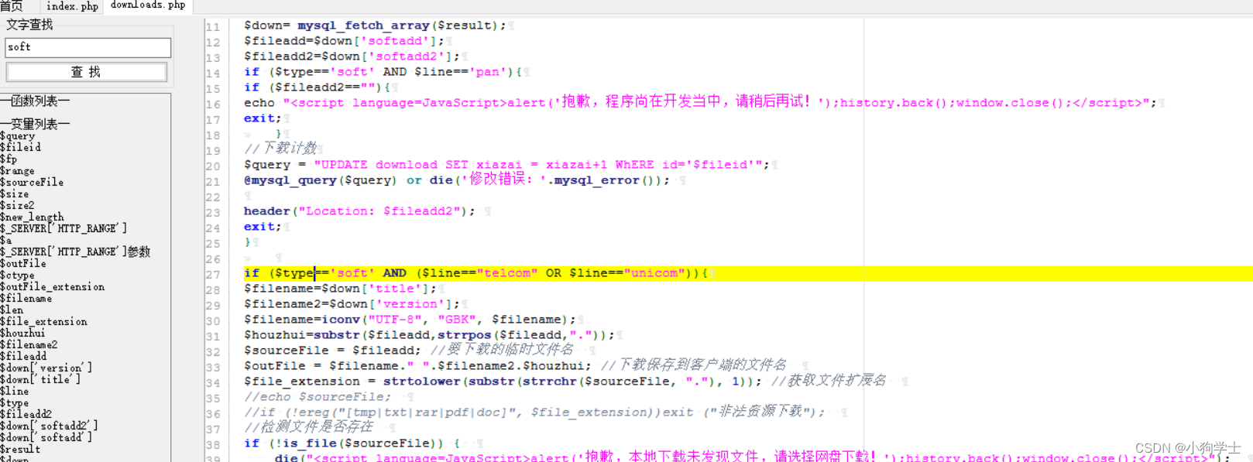Select $line in the variable list
The height and width of the screenshot is (462, 1253).
(15, 391)
